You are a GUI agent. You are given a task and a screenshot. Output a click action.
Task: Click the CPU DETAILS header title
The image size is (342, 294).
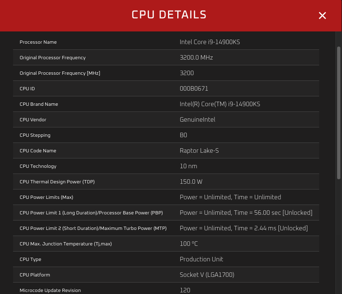click(x=169, y=15)
